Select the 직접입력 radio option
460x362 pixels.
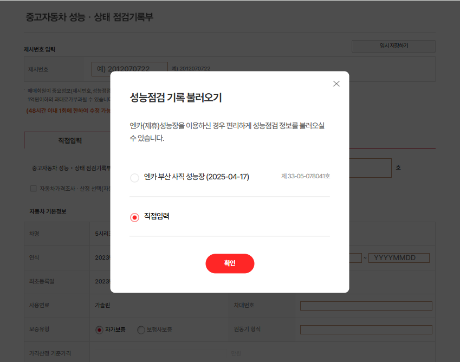tap(135, 217)
